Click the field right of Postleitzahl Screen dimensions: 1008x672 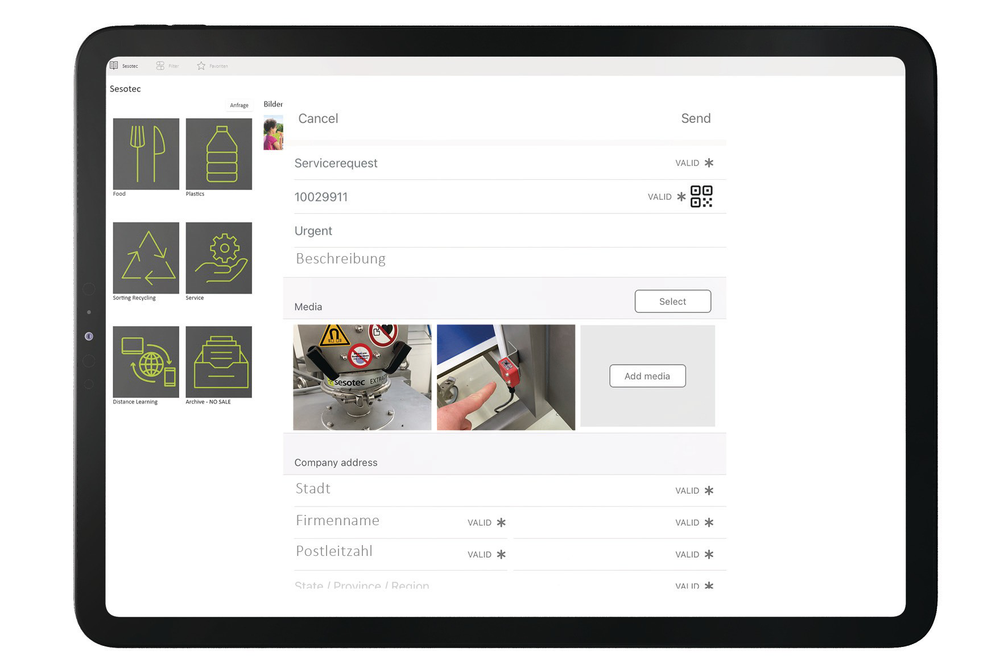tap(620, 554)
